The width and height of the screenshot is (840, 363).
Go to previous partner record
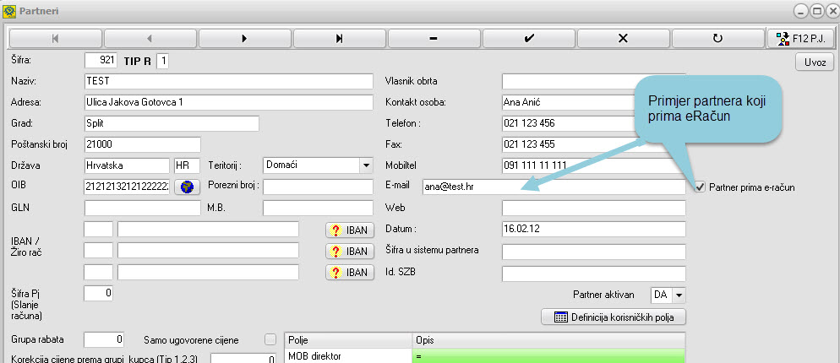point(150,39)
